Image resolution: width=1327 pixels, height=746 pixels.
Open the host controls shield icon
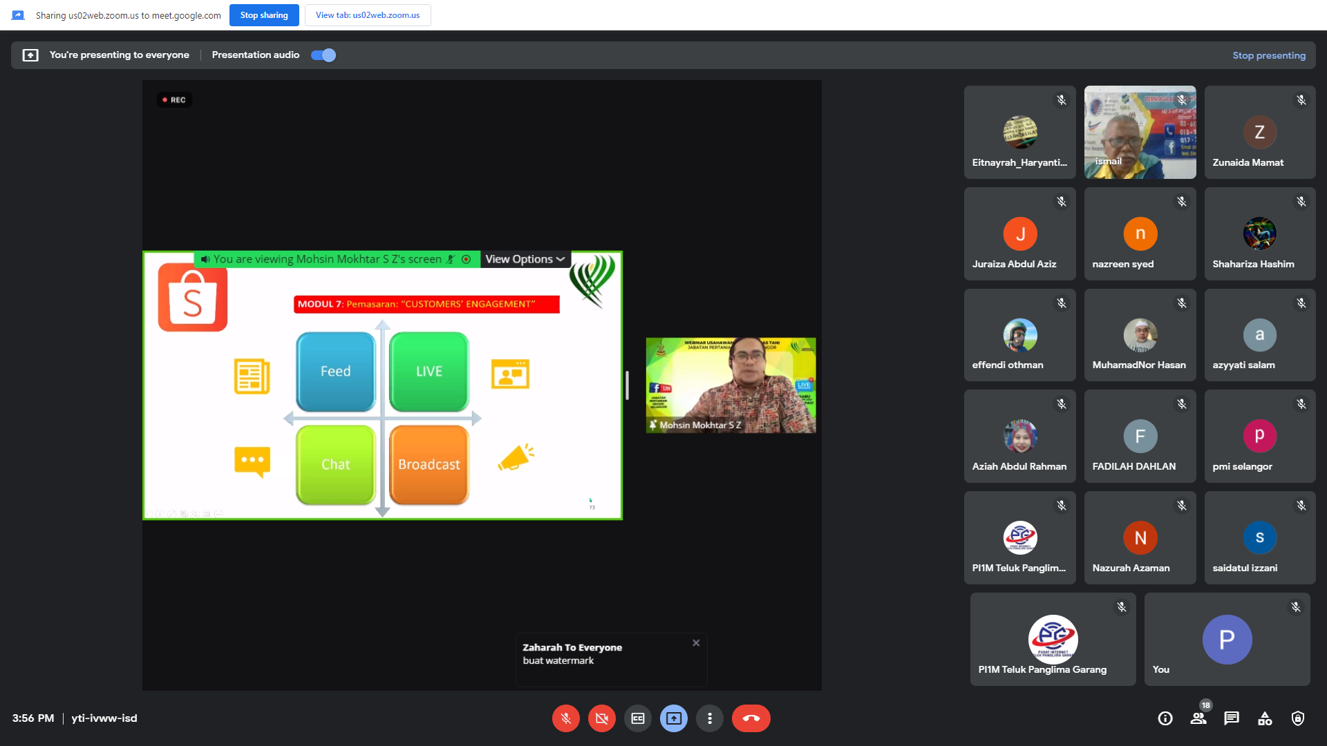point(1298,718)
